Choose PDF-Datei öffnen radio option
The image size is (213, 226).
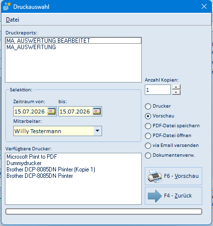pyautogui.click(x=168, y=136)
